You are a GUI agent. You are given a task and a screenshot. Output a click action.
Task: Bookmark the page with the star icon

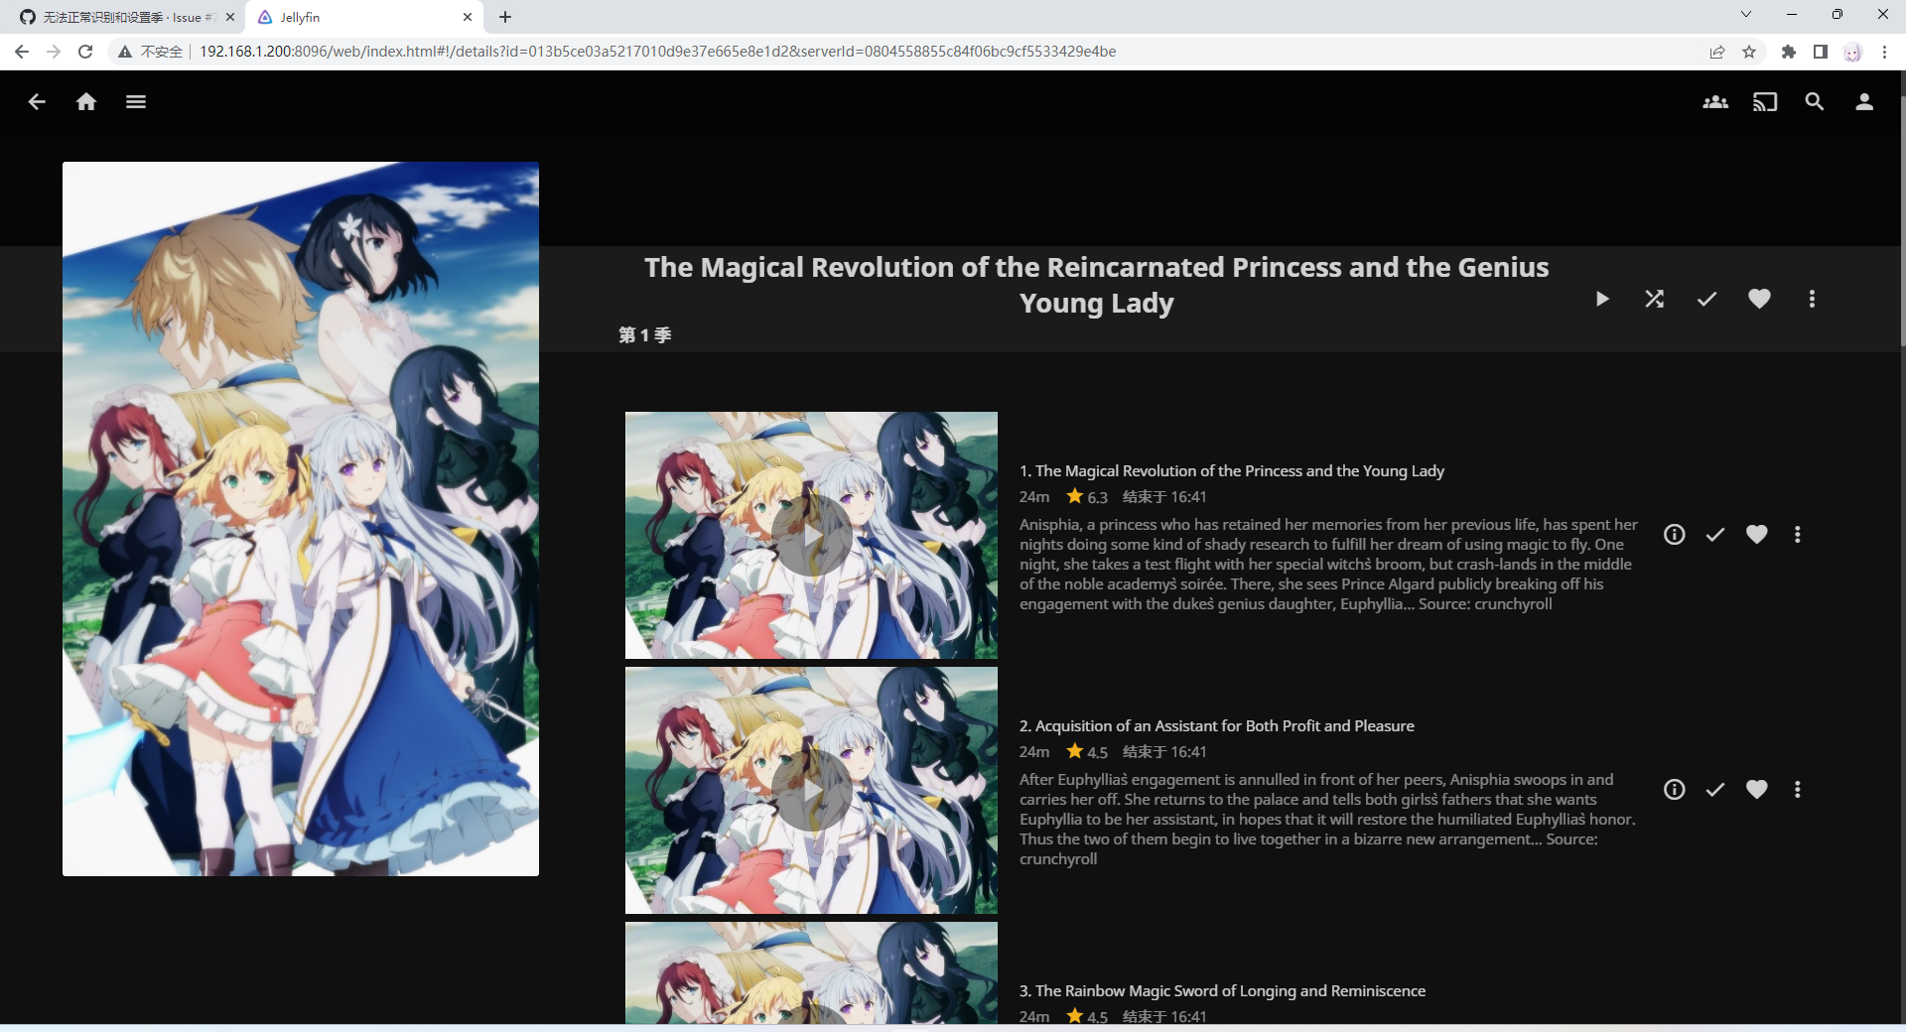(x=1750, y=52)
